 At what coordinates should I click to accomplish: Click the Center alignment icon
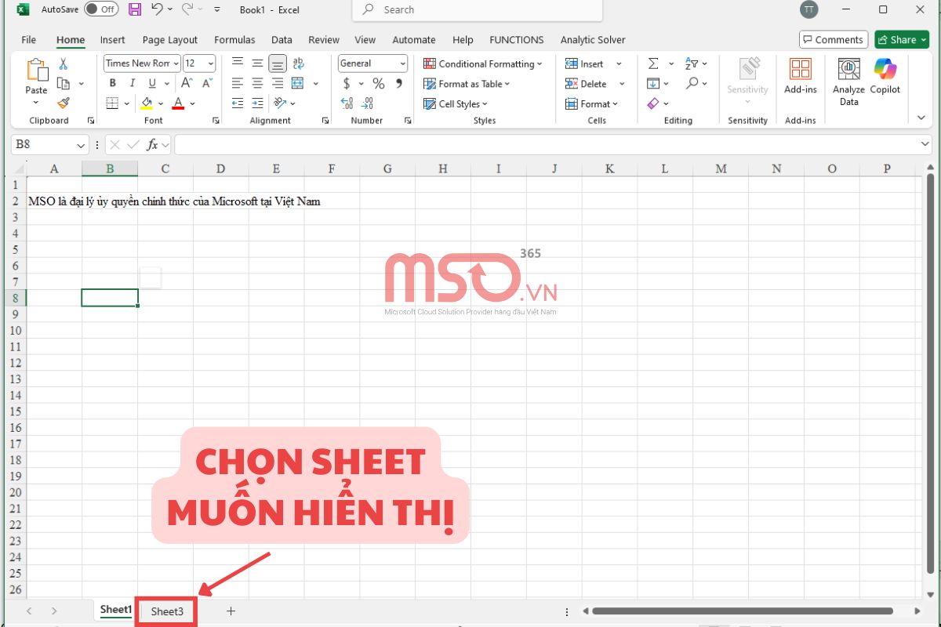(257, 83)
